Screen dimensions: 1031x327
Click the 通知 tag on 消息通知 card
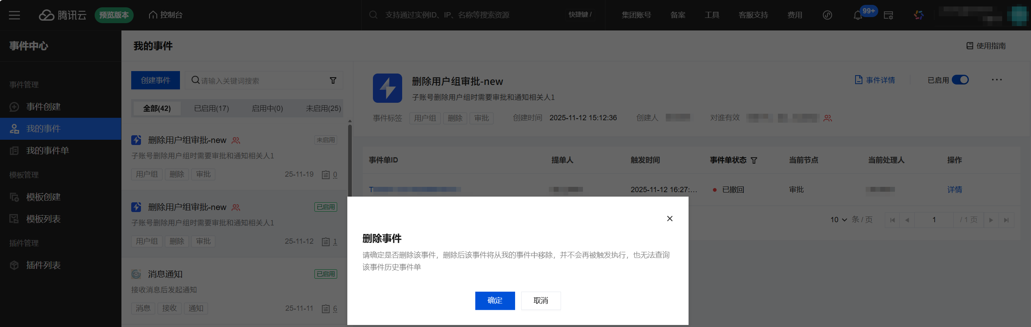point(196,308)
